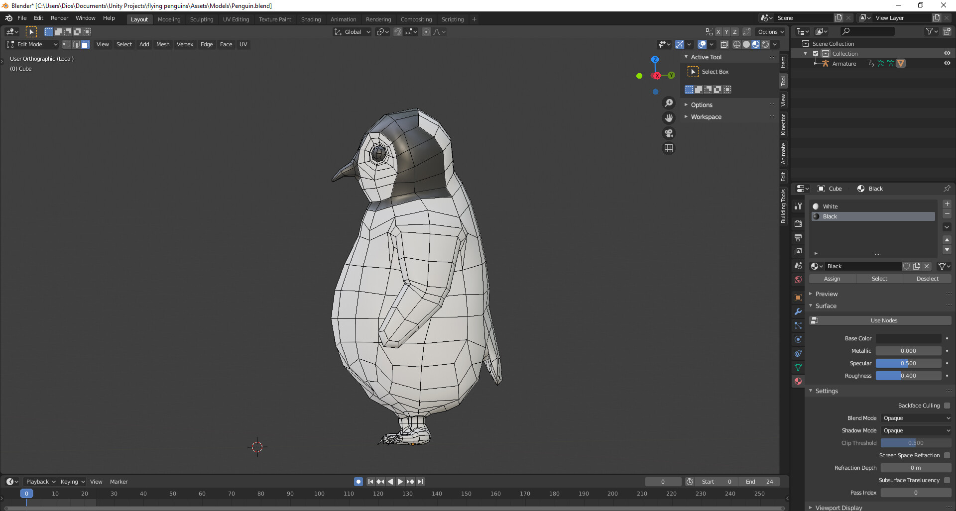Toggle X-Ray mode in viewport header

pyautogui.click(x=724, y=44)
